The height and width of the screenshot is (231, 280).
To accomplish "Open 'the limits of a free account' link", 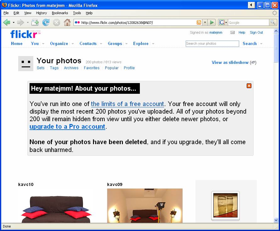I will coord(127,104).
